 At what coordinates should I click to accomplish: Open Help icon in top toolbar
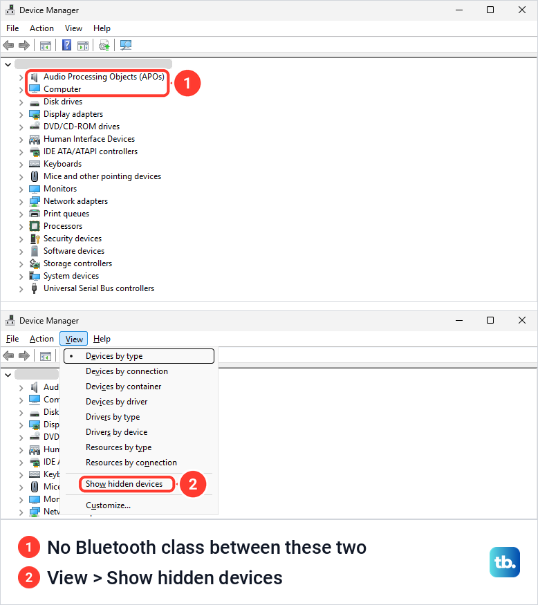coord(67,45)
